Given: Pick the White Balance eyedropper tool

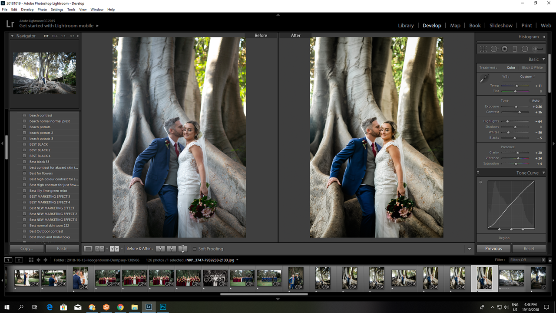Looking at the screenshot, I should coord(483,79).
